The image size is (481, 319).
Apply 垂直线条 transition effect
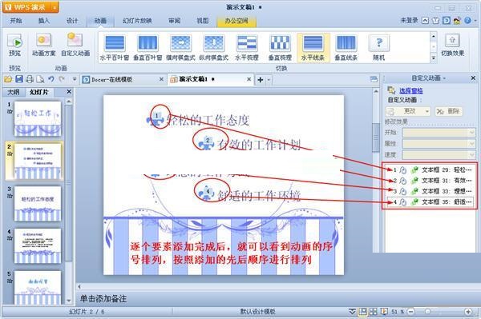point(346,48)
